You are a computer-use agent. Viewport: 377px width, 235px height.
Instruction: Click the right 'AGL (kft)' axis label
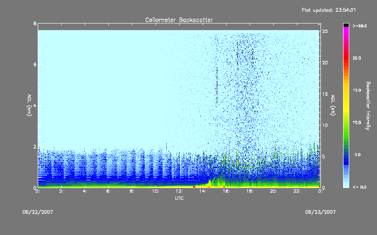coord(333,105)
